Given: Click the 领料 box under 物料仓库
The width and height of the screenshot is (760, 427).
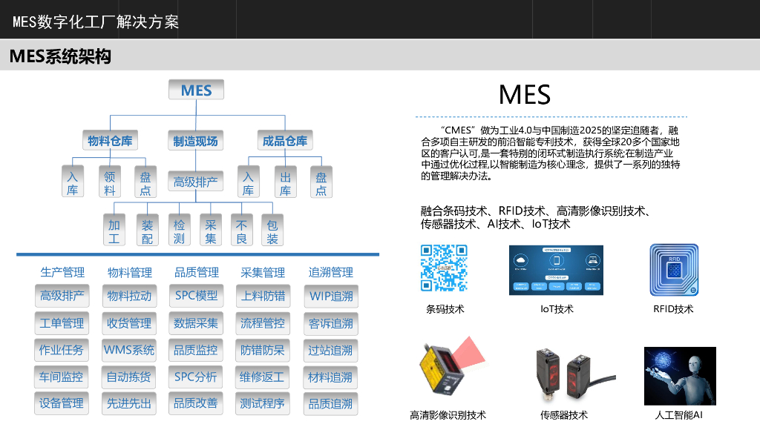Looking at the screenshot, I should [110, 182].
